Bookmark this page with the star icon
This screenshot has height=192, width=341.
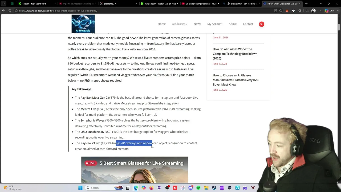[x=281, y=11]
